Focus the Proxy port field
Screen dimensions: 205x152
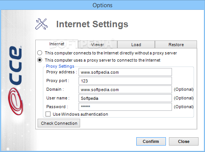[x=125, y=81]
